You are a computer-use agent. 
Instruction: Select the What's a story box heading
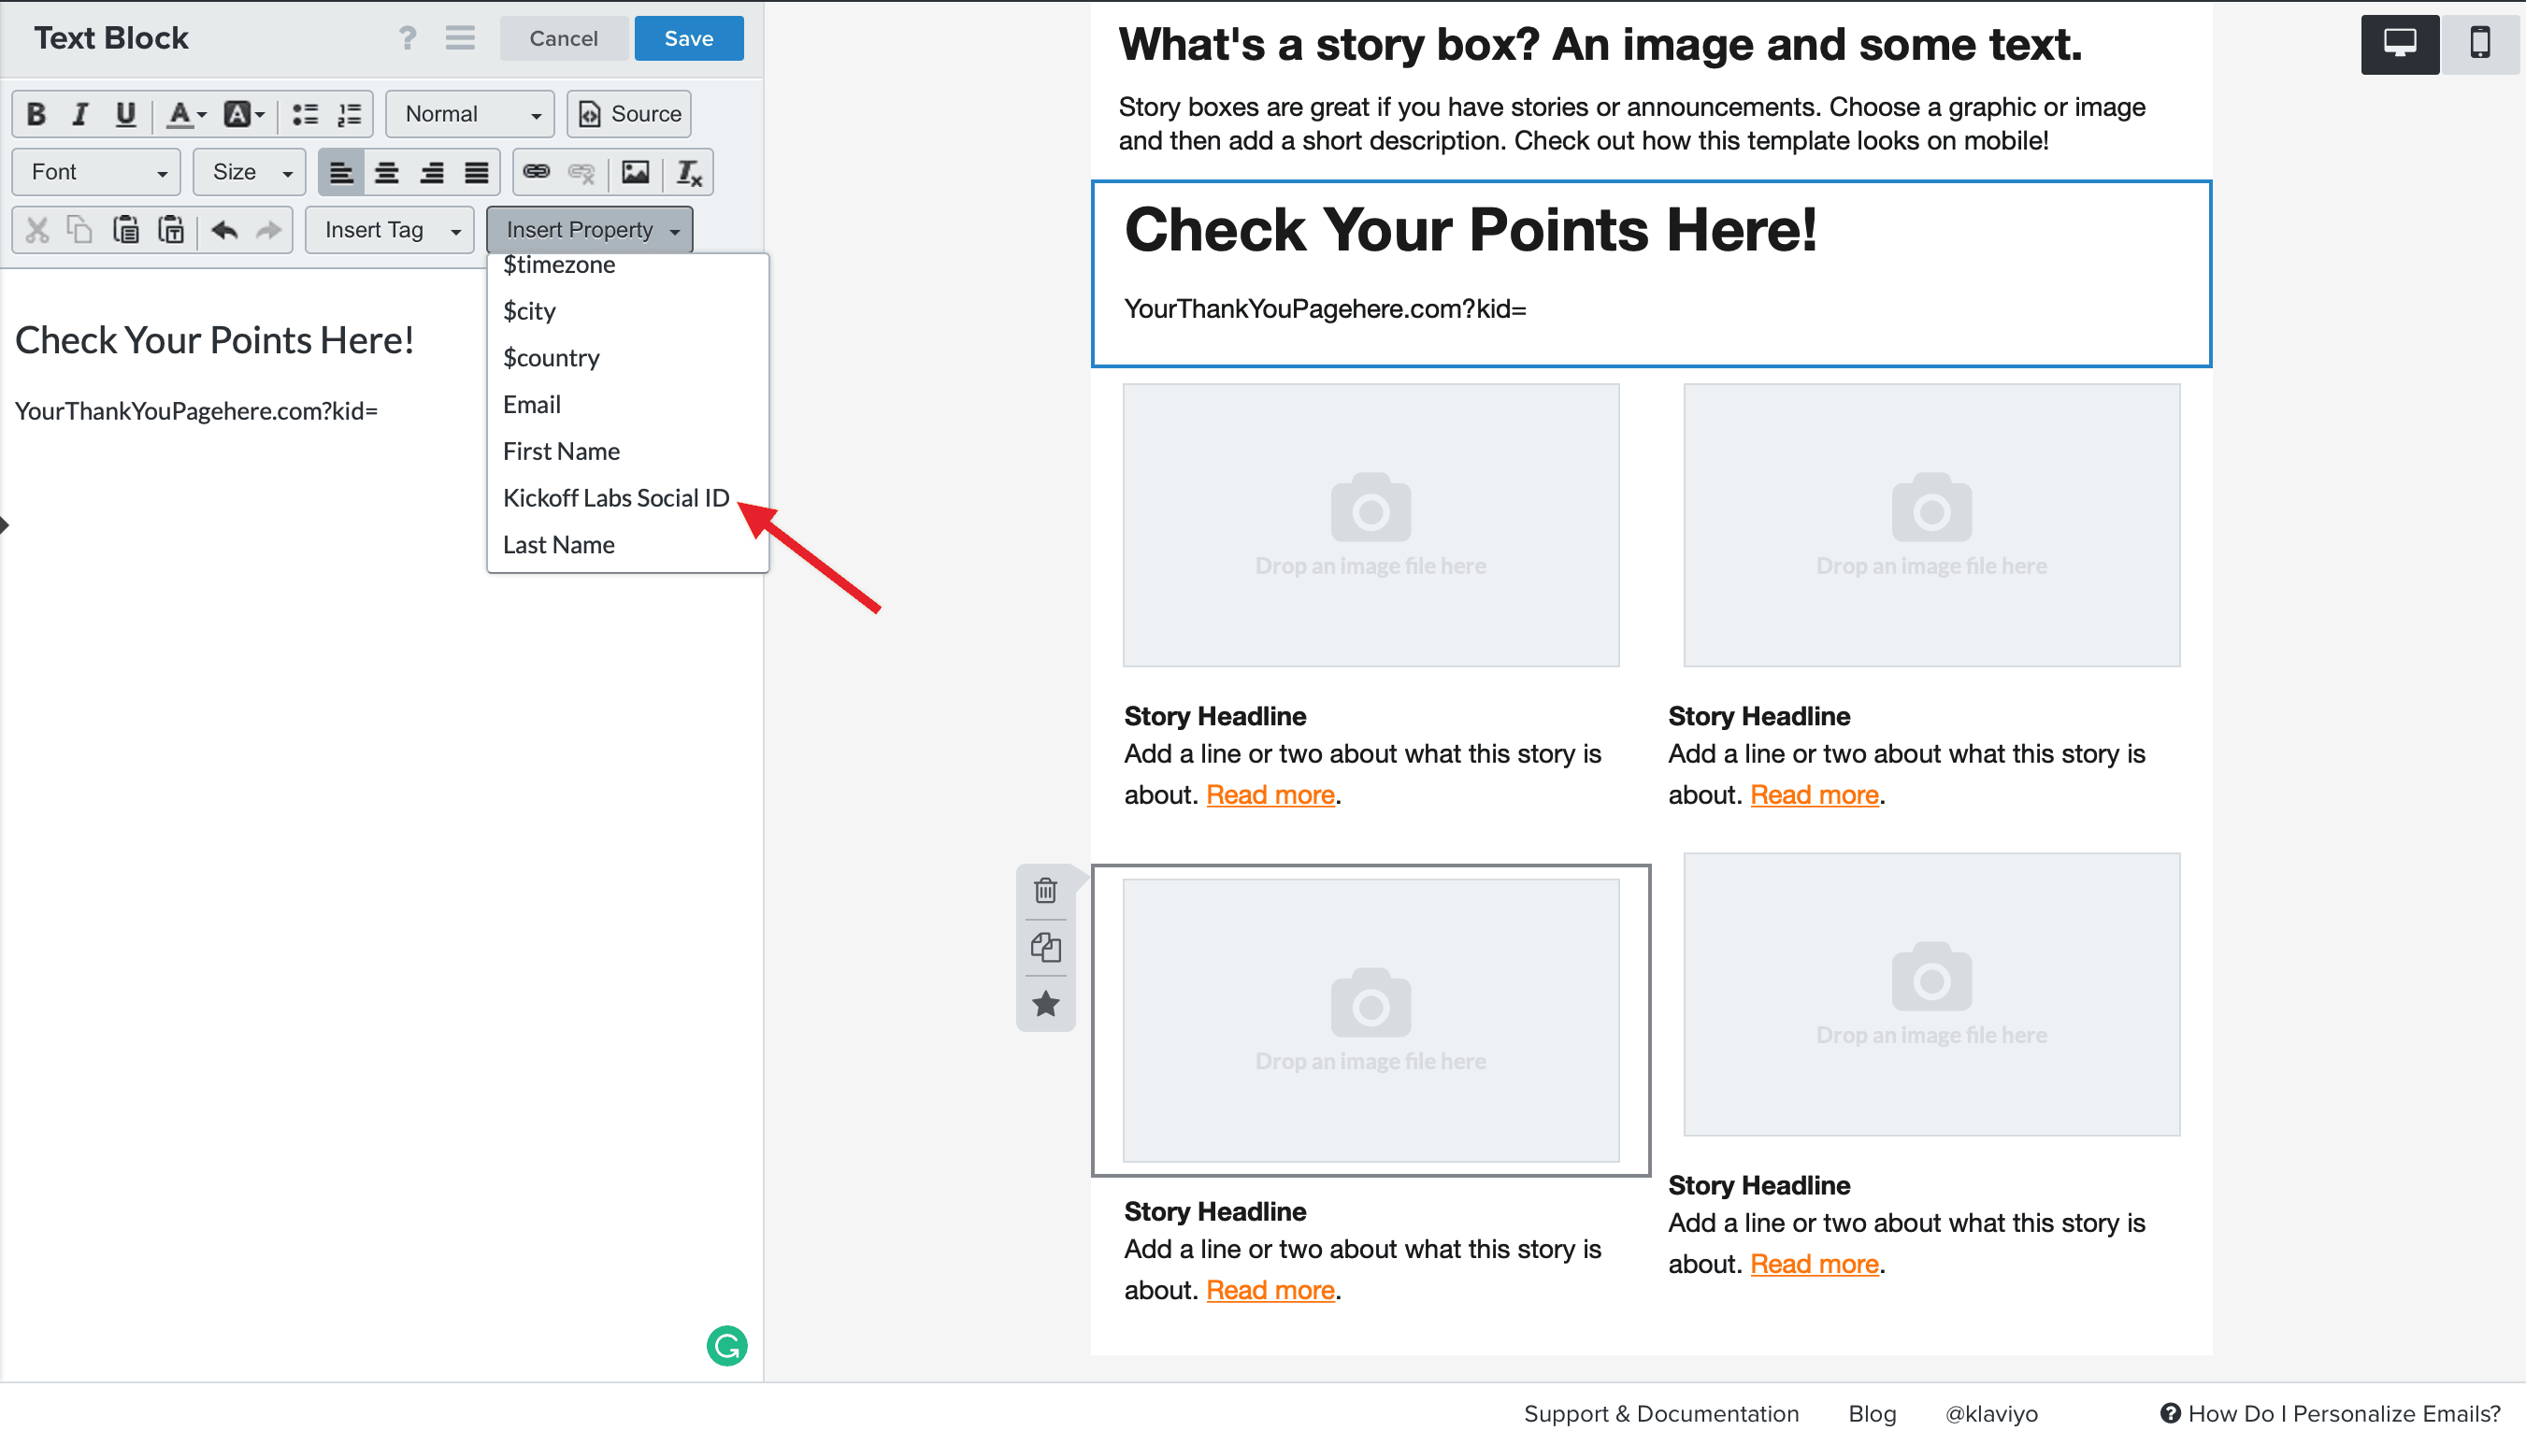point(1600,45)
